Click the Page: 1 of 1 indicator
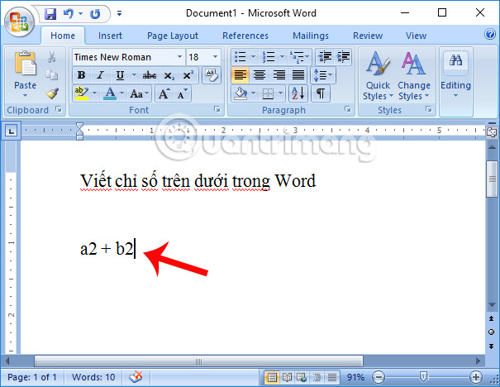 pos(32,377)
